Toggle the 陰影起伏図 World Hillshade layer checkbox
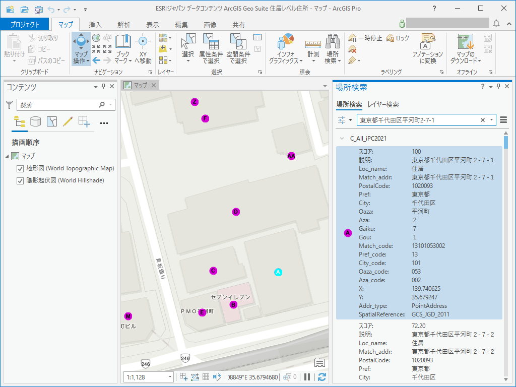516x387 pixels. [21, 180]
